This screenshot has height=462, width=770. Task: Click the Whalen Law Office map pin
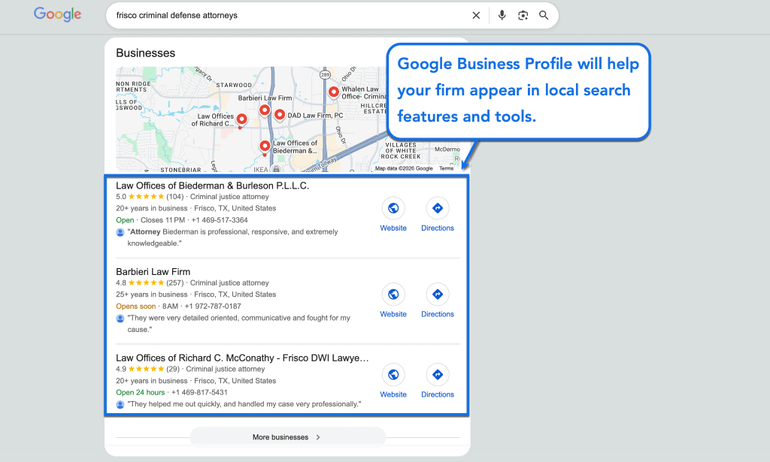[333, 92]
